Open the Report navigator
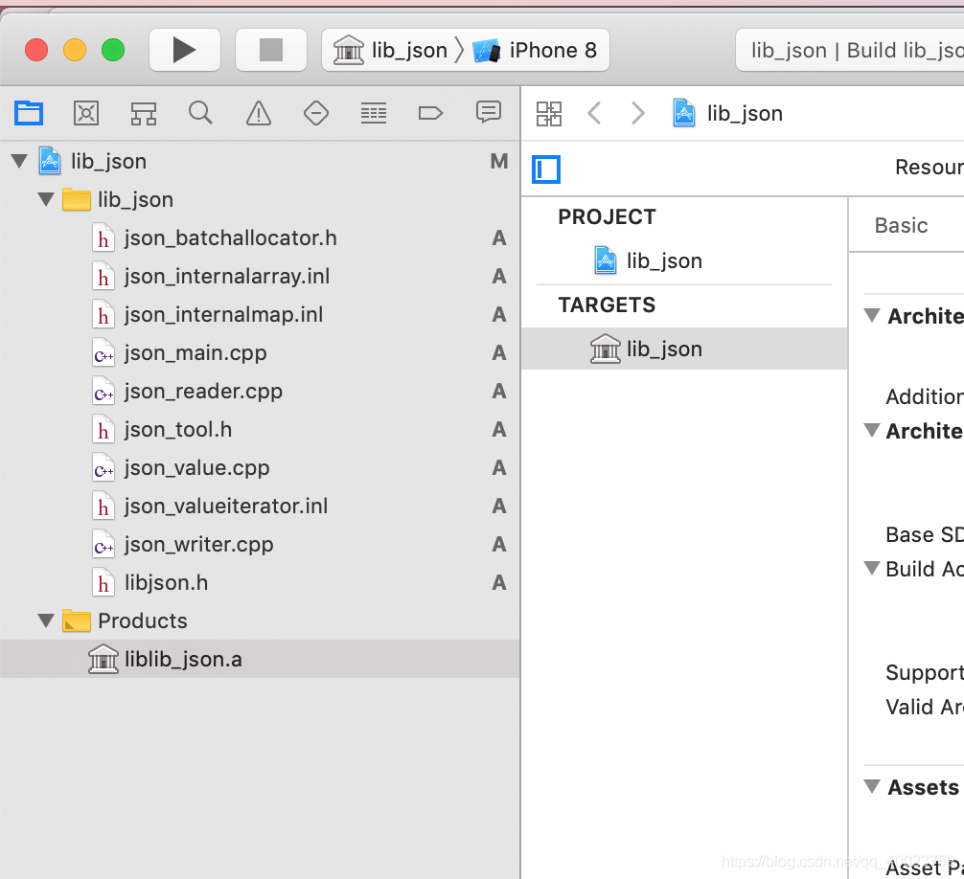This screenshot has width=964, height=879. 489,112
